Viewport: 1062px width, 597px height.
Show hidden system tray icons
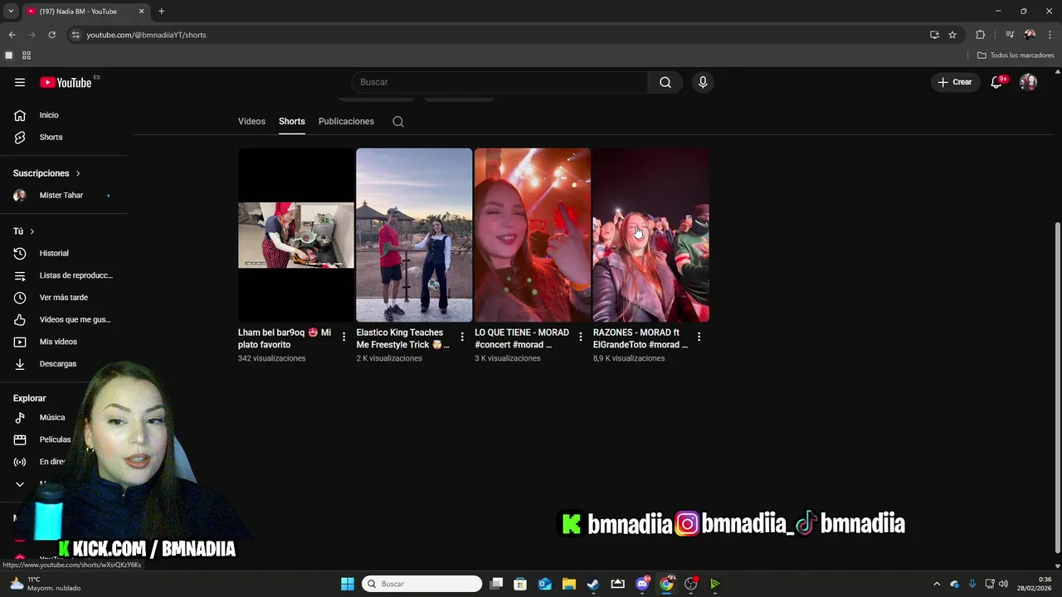click(x=937, y=584)
